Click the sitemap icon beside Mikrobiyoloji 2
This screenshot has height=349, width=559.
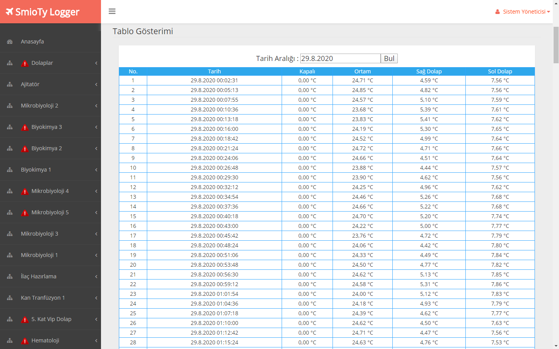click(x=10, y=106)
